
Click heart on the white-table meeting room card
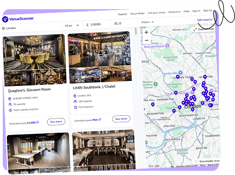point(64,137)
